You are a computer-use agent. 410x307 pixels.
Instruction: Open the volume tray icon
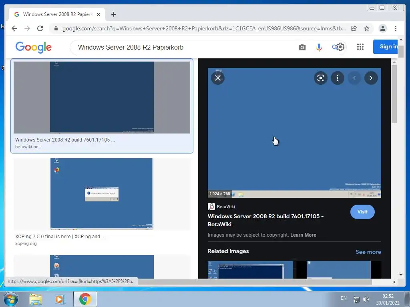click(366, 299)
